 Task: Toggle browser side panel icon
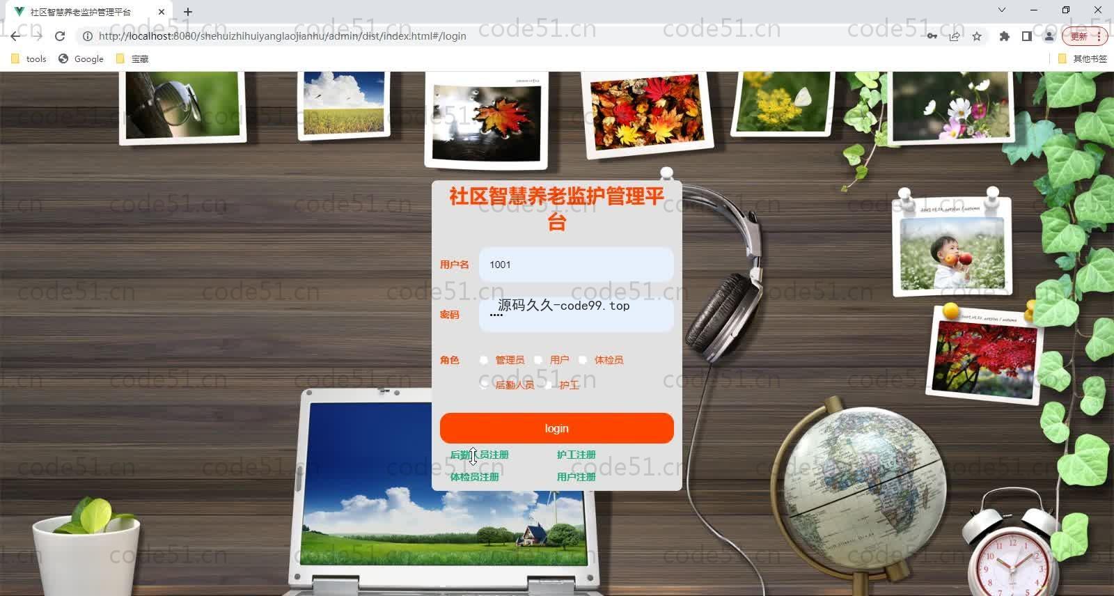(x=1026, y=36)
